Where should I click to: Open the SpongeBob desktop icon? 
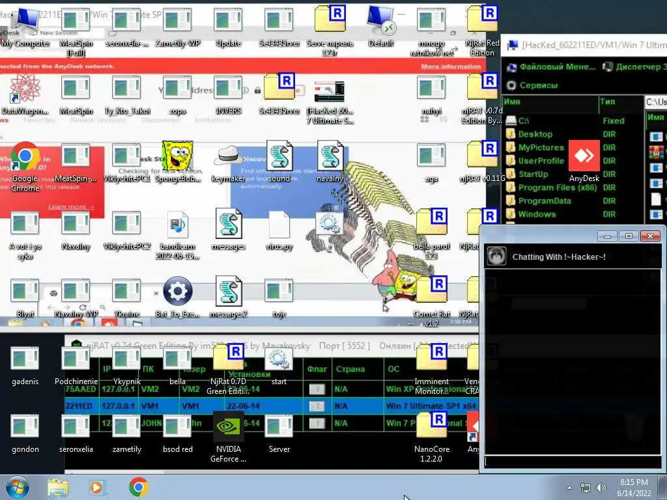pyautogui.click(x=177, y=162)
